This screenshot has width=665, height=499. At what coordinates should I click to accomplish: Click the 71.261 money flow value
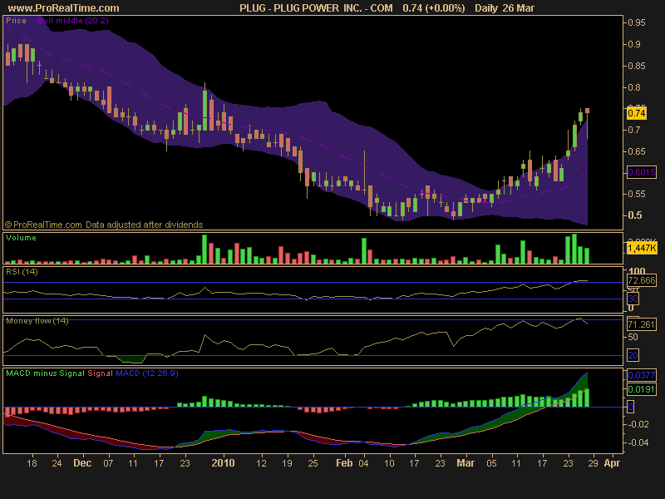[x=641, y=324]
